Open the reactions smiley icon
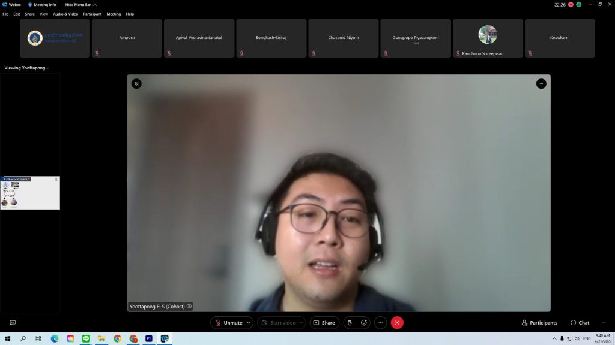 point(364,323)
